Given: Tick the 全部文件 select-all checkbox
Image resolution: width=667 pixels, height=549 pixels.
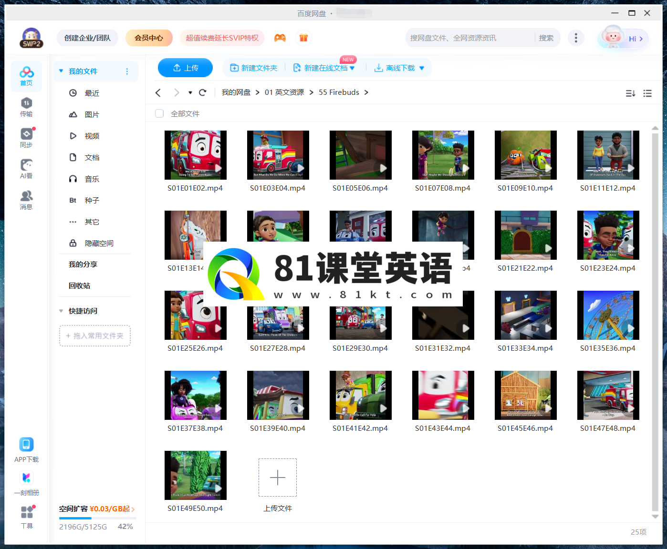Looking at the screenshot, I should (x=159, y=113).
